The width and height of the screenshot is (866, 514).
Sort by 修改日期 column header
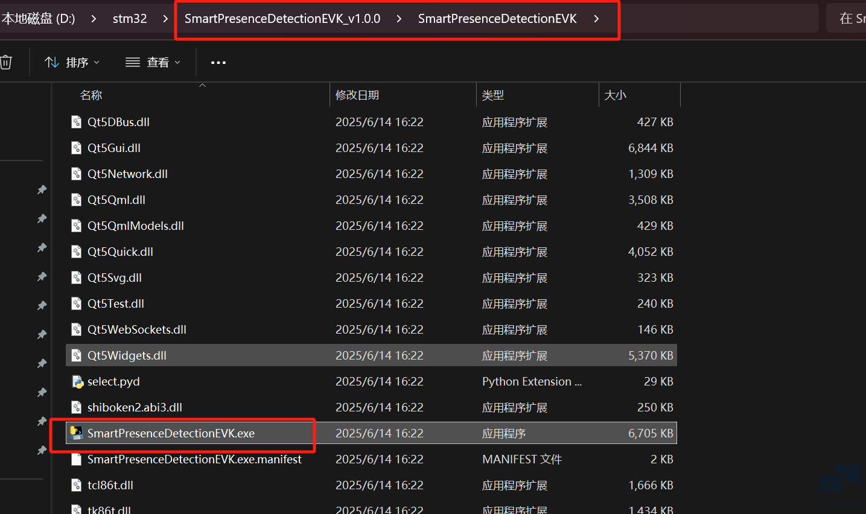[x=357, y=95]
